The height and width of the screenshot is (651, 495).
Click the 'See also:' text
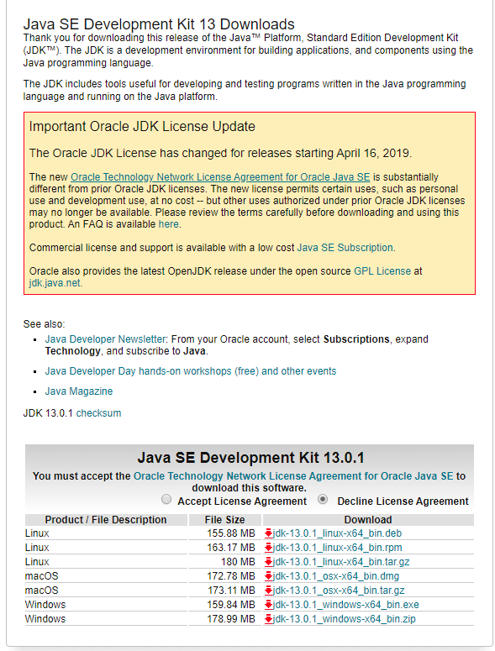click(x=45, y=324)
